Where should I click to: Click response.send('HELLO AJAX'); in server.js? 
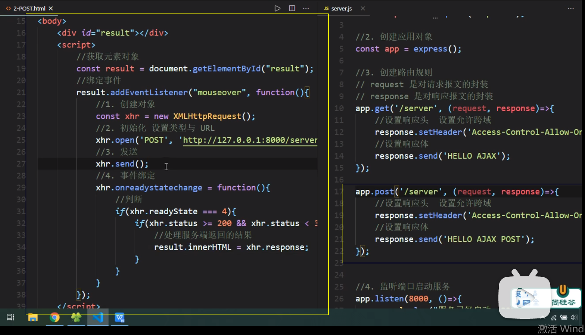442,156
